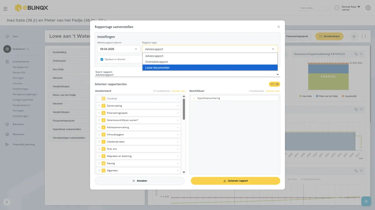Click the Adviesrapport datum input field
This screenshot has height=210, width=375.
(118, 49)
